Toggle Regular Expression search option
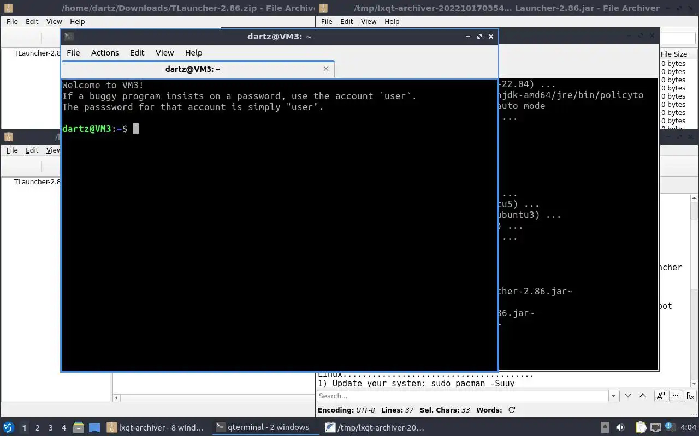 pyautogui.click(x=691, y=396)
